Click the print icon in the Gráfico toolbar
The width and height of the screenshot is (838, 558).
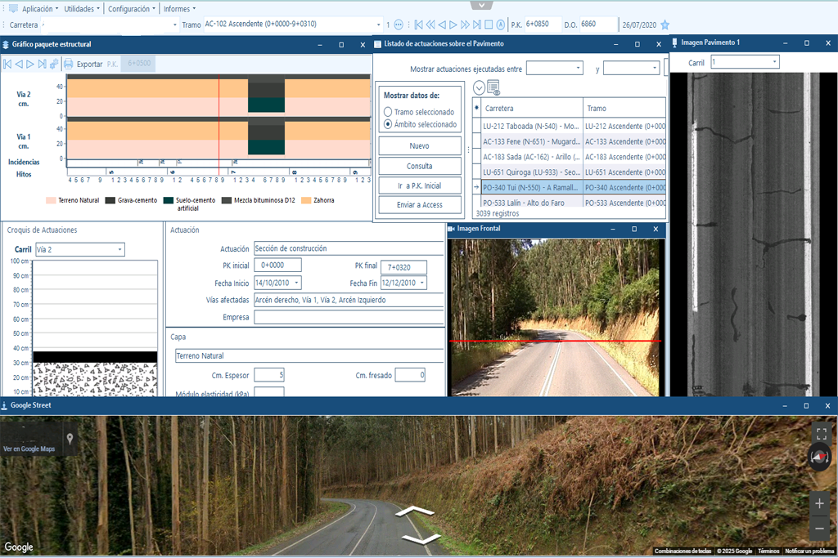pos(69,64)
